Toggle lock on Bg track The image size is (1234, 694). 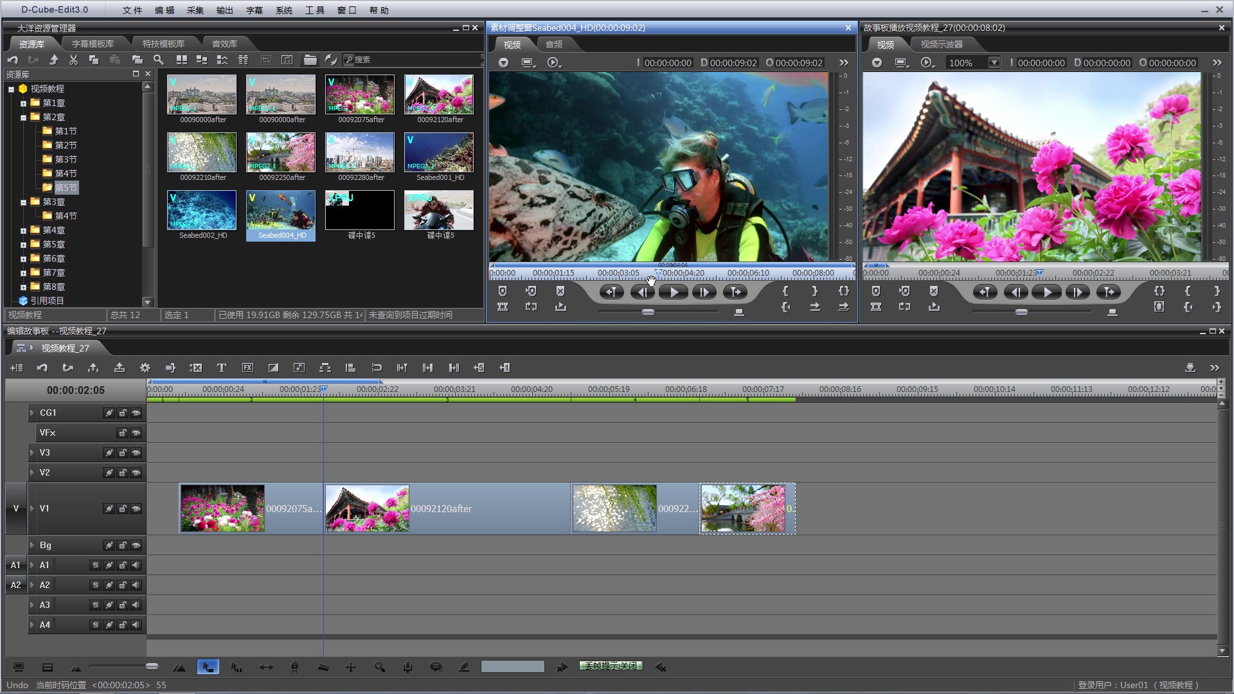click(x=122, y=546)
